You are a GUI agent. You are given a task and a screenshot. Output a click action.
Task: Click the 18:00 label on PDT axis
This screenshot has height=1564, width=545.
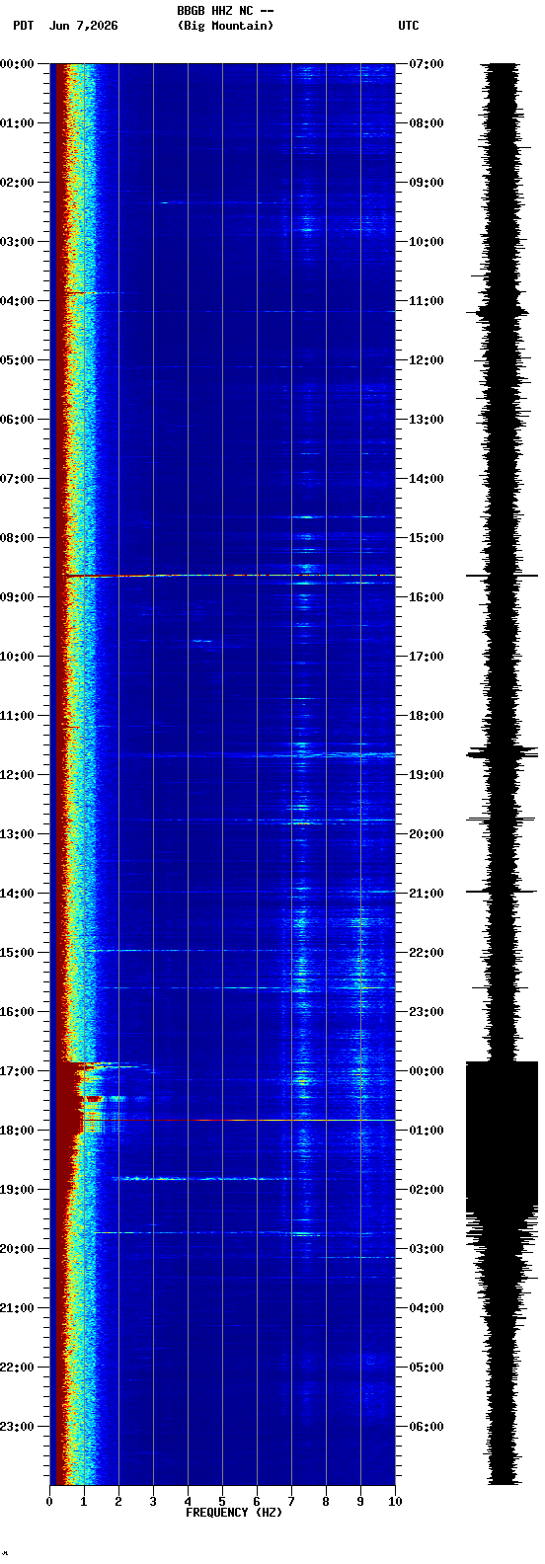(x=17, y=1131)
